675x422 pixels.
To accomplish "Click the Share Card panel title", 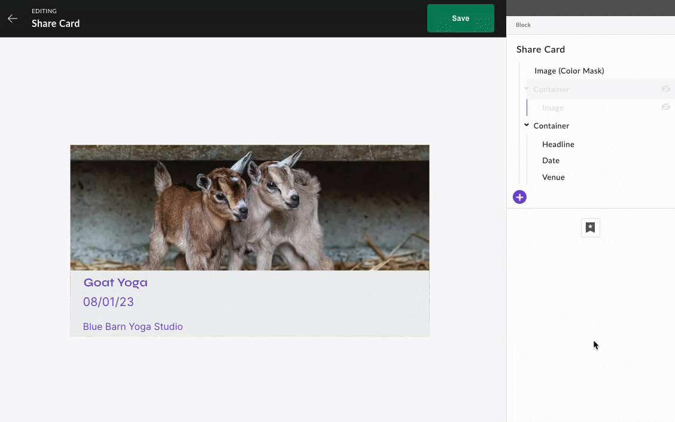I will click(x=540, y=50).
